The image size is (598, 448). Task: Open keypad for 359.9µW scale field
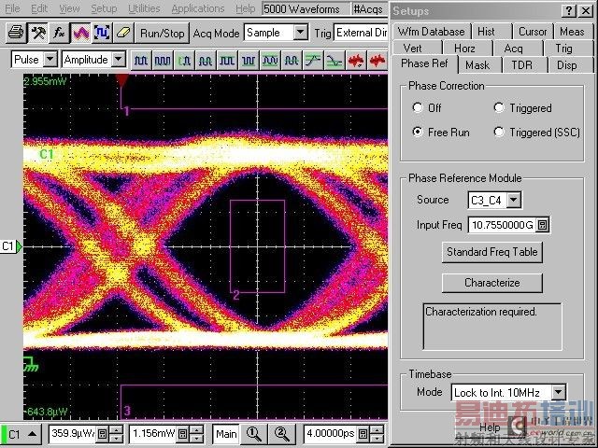point(102,434)
